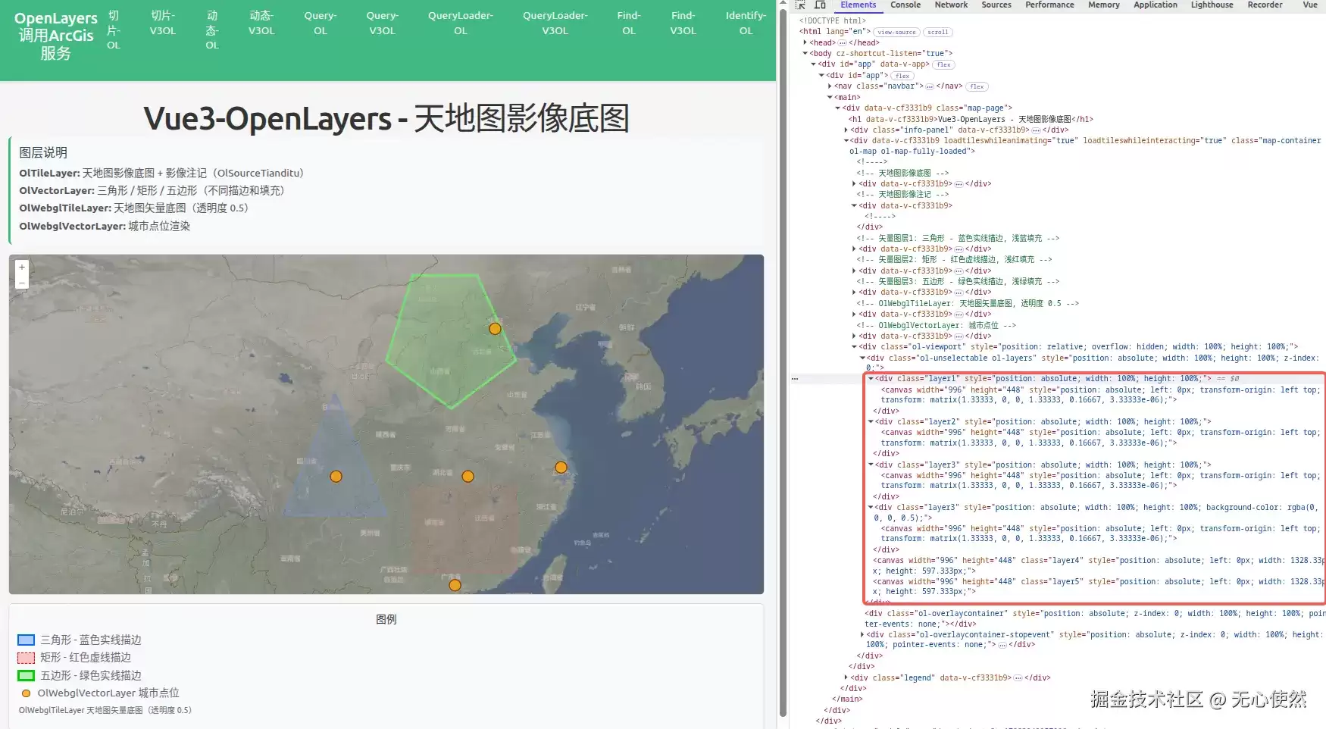
Task: Open the Network tab in DevTools
Action: point(951,5)
